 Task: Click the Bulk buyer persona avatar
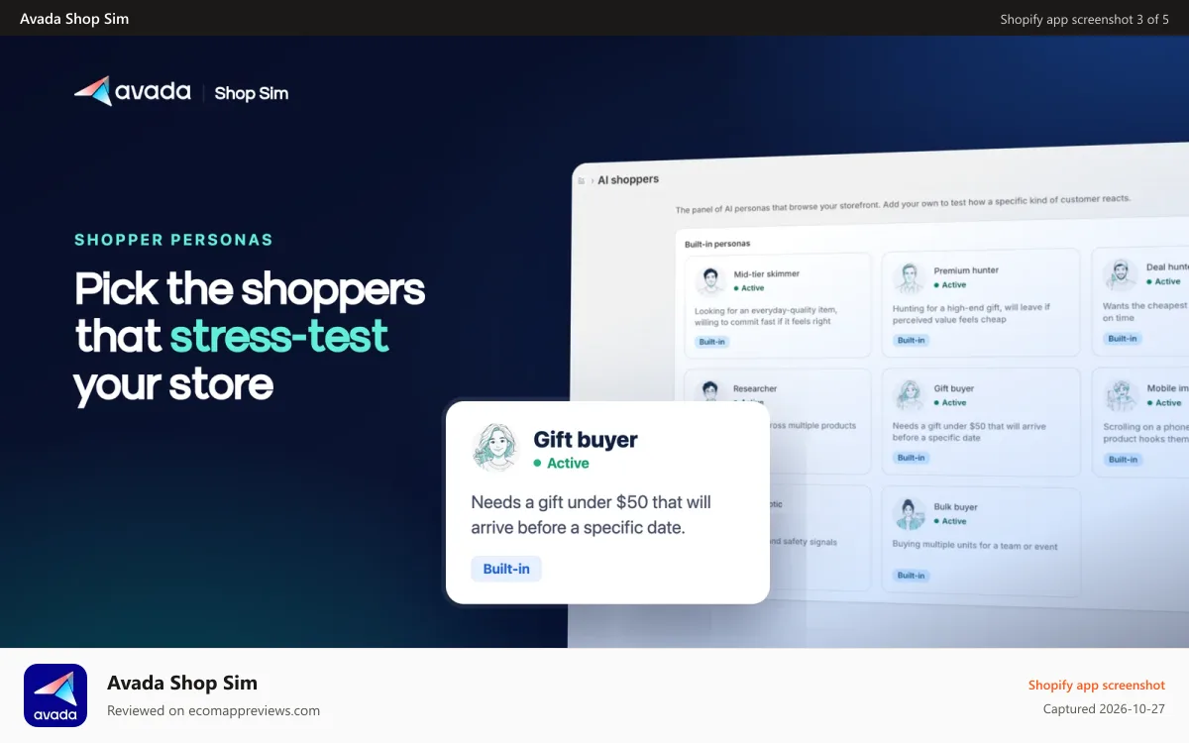pos(909,513)
